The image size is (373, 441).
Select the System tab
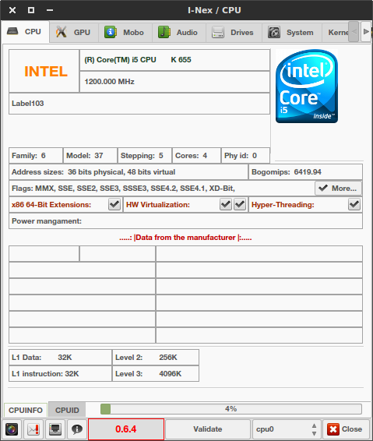point(292,33)
